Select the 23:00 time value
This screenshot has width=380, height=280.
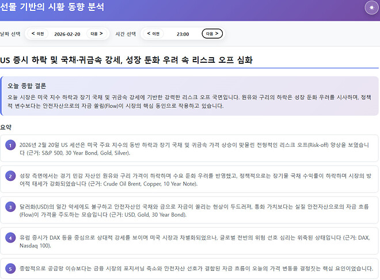pos(183,34)
